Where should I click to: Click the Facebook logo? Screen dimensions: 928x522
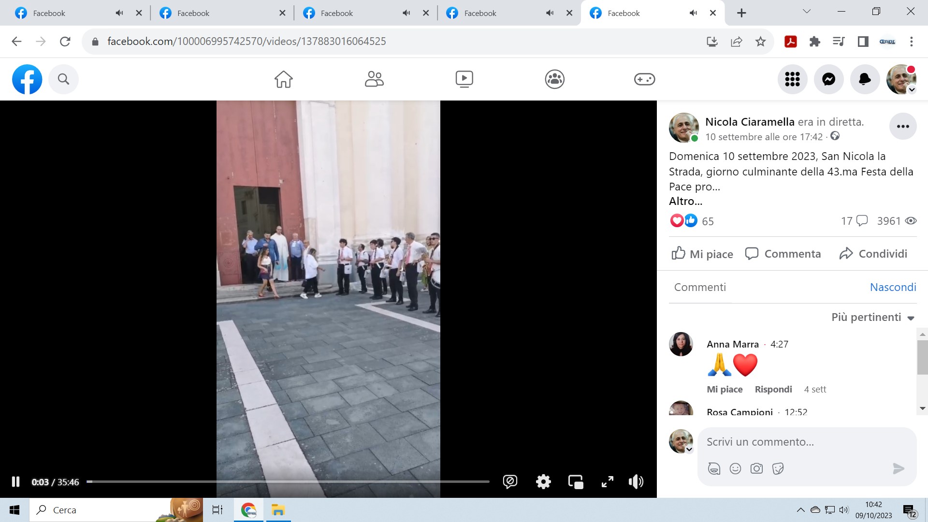click(x=27, y=79)
